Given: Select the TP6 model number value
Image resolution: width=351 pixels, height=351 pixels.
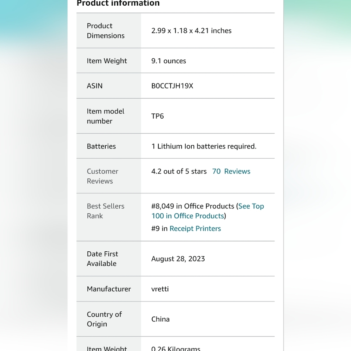Looking at the screenshot, I should click(x=158, y=116).
